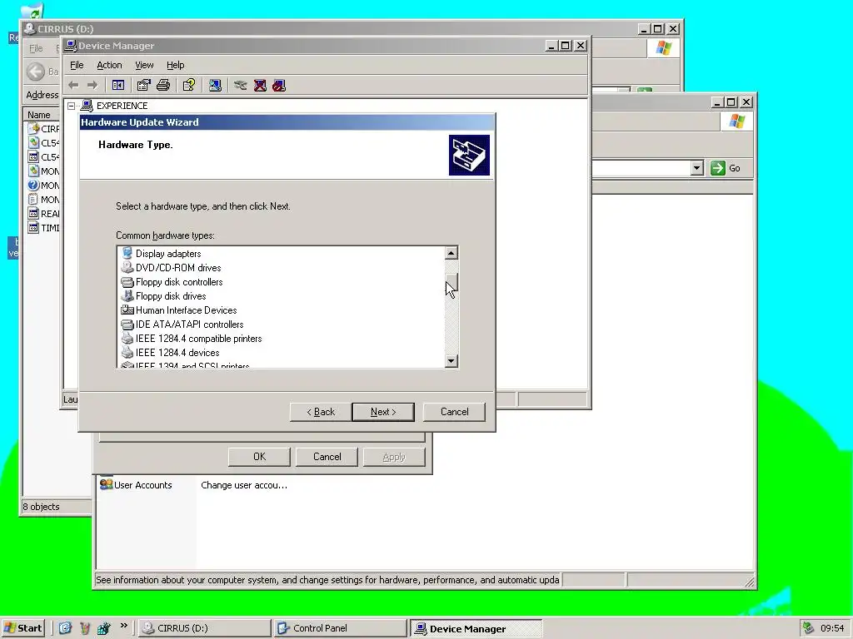The width and height of the screenshot is (853, 639).
Task: Click the Floppy disk controllers icon
Action: 127,281
